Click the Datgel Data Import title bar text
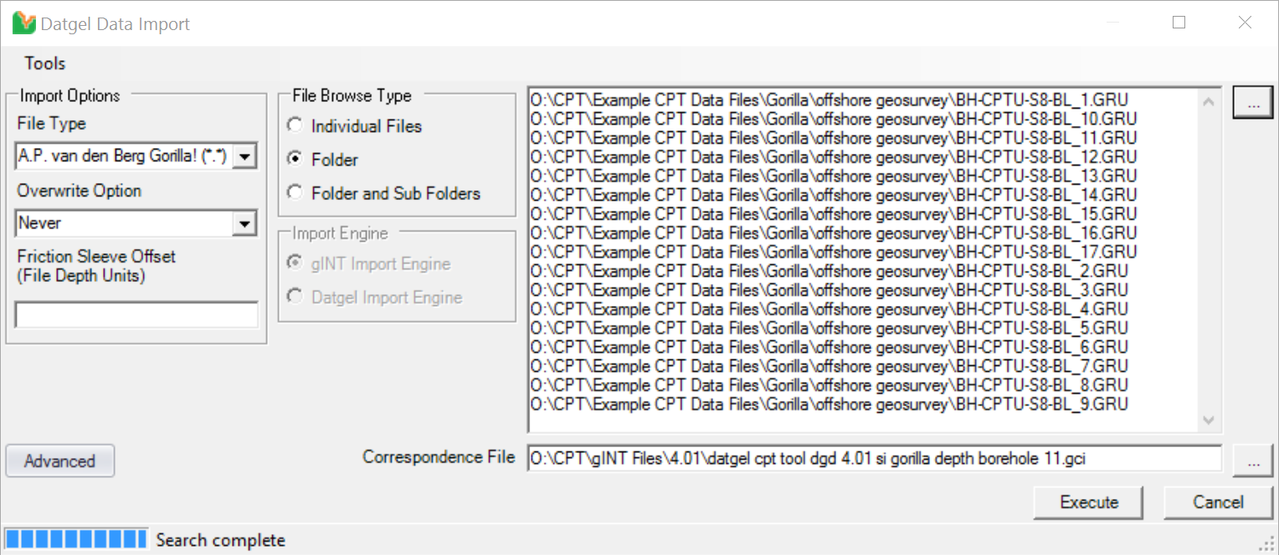 point(114,23)
